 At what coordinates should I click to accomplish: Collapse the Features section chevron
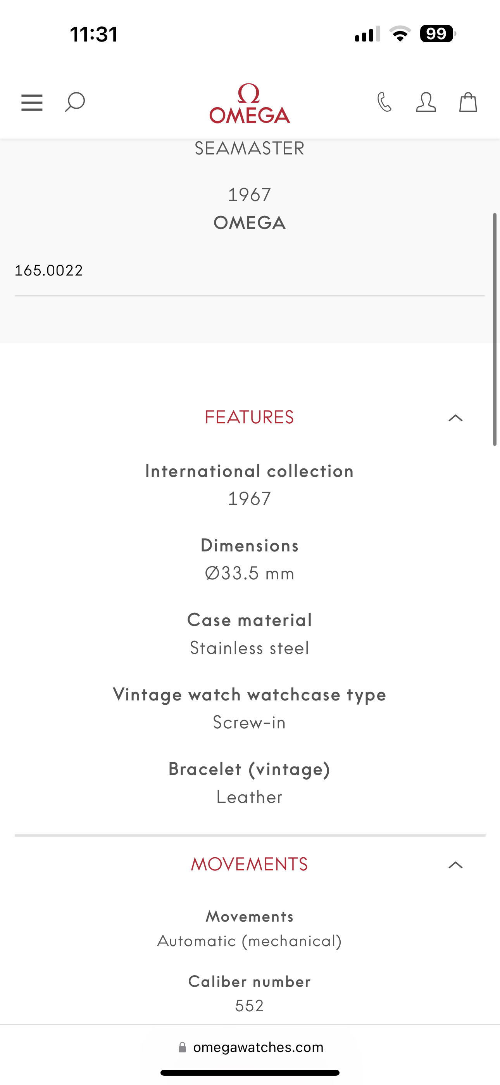point(455,418)
